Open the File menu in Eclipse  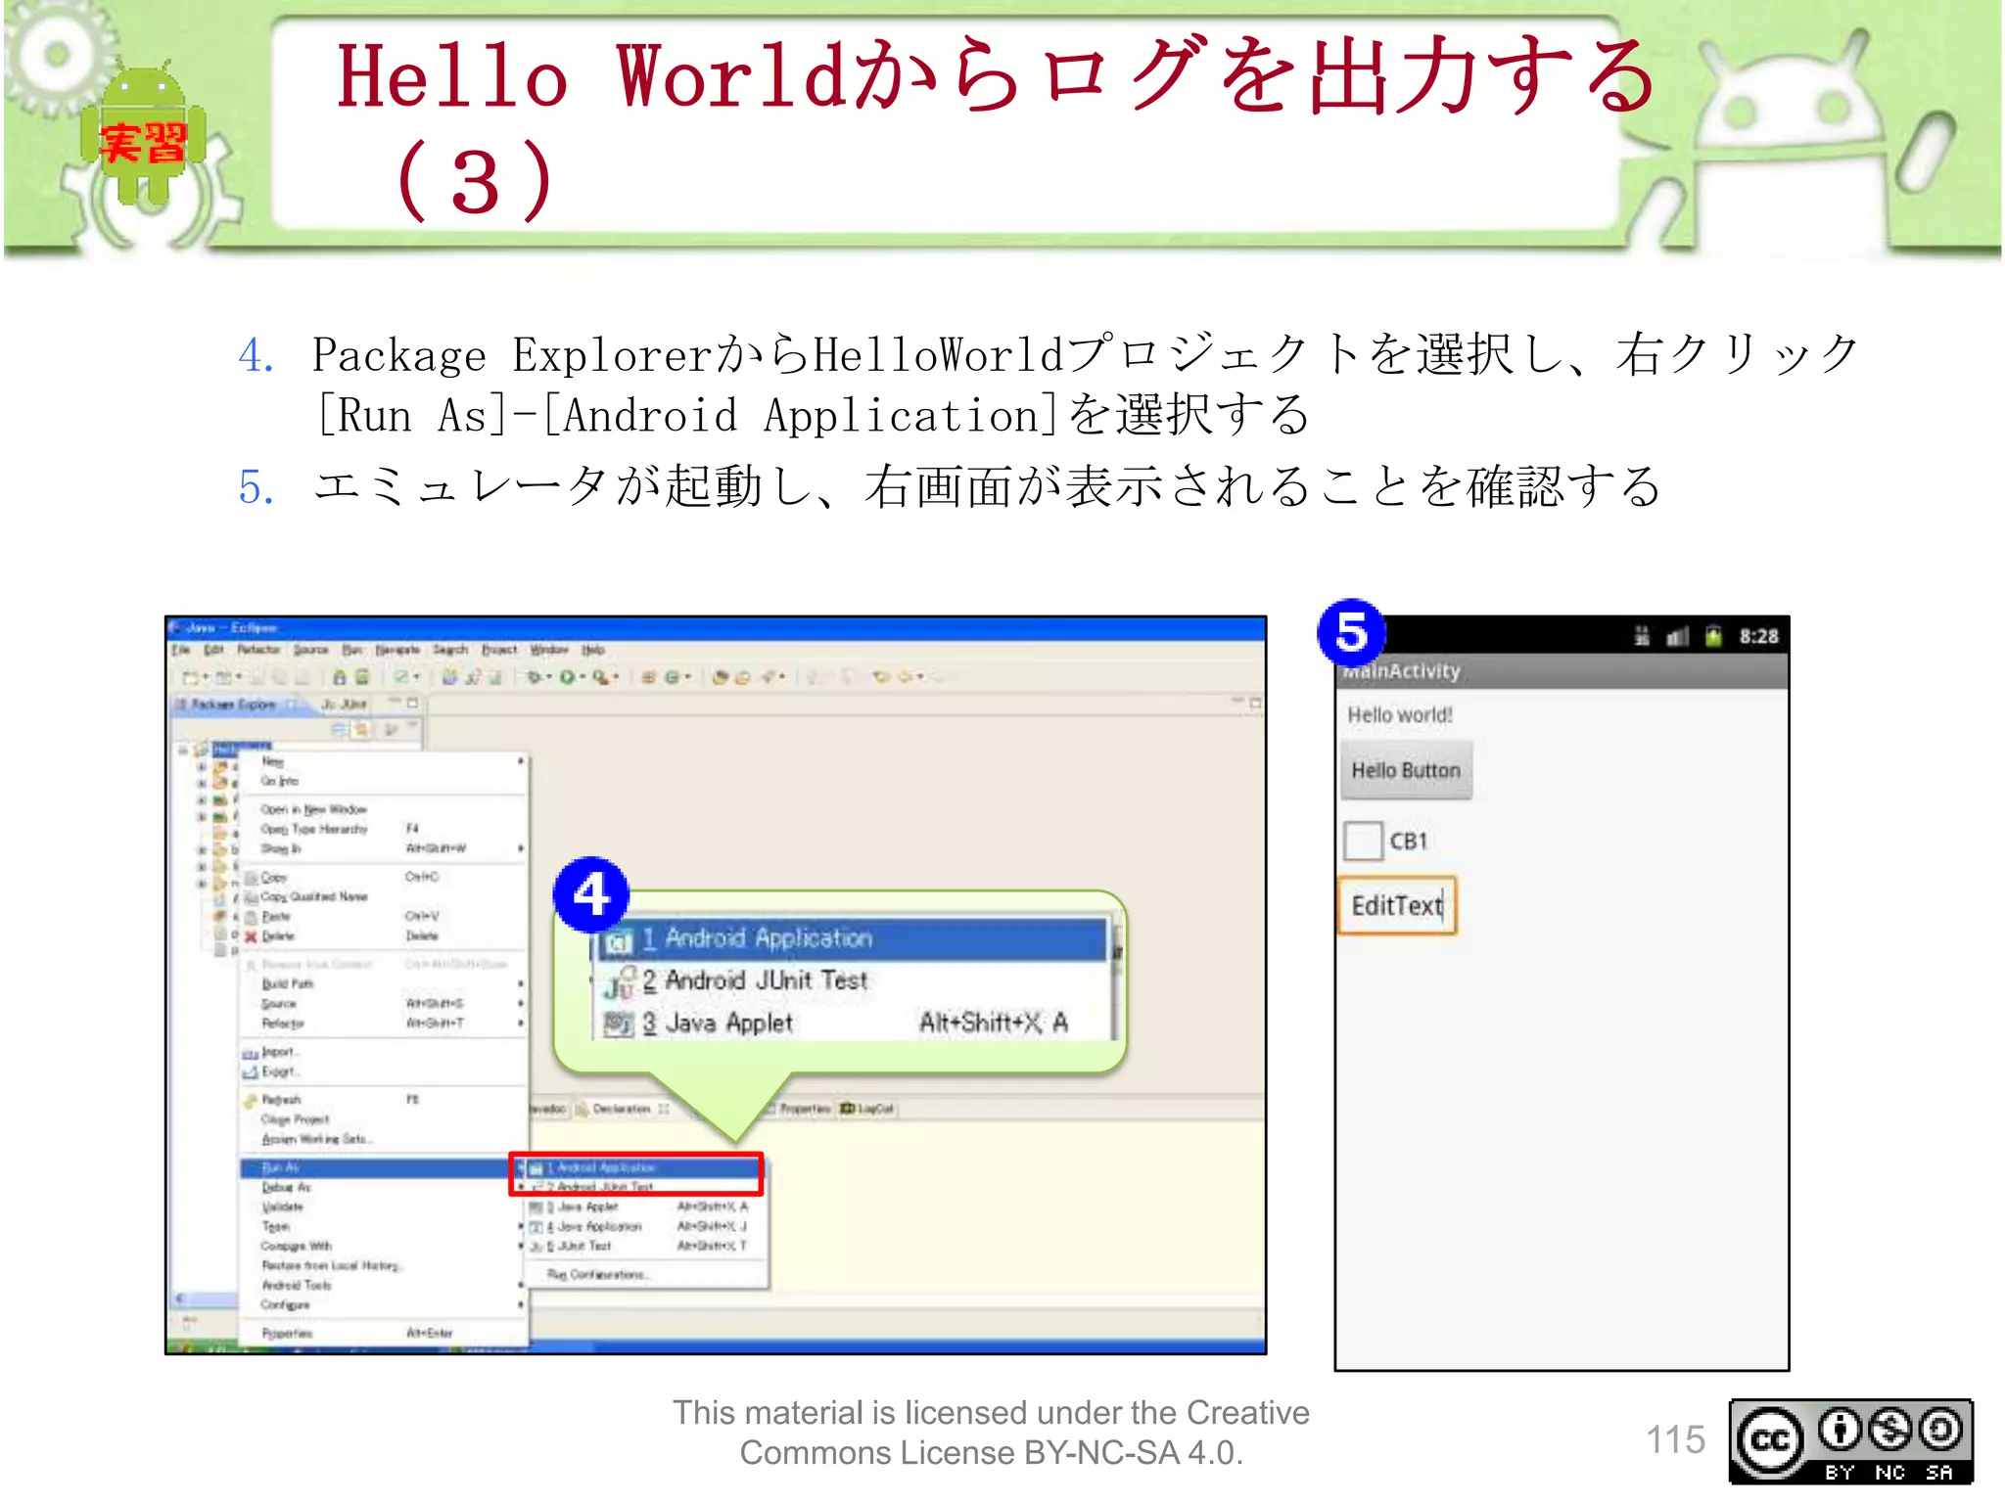[x=181, y=650]
